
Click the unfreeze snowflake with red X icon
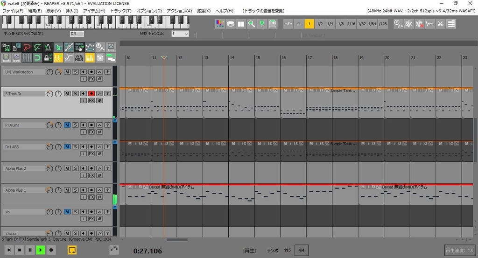tap(420, 24)
